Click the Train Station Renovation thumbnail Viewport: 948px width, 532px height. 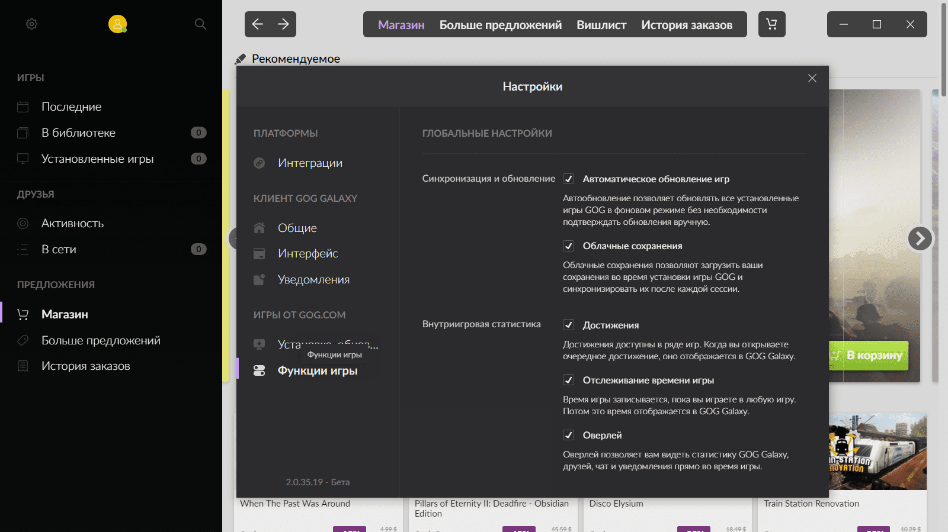point(877,452)
